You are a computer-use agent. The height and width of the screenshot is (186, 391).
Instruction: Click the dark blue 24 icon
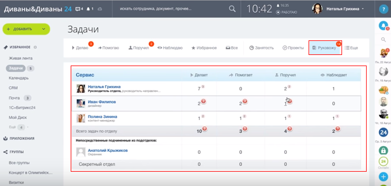(383, 132)
